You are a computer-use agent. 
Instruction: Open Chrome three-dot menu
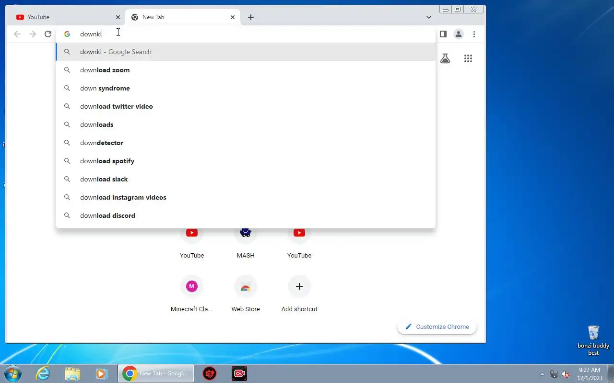click(x=474, y=34)
